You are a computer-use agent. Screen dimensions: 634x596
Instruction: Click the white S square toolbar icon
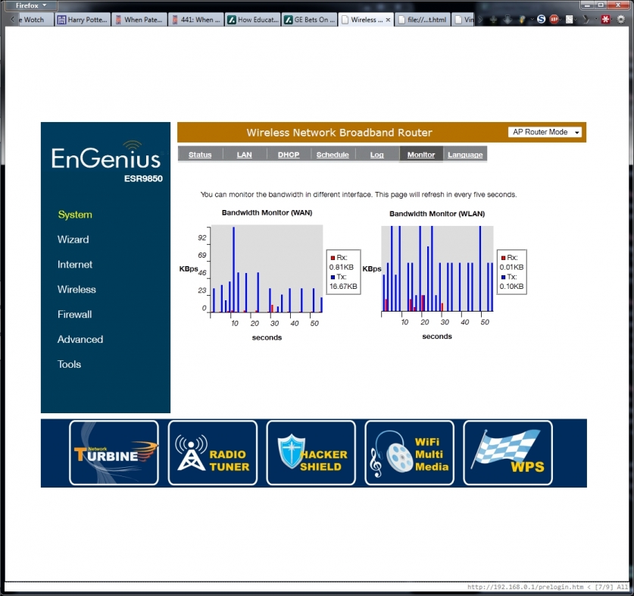[570, 20]
